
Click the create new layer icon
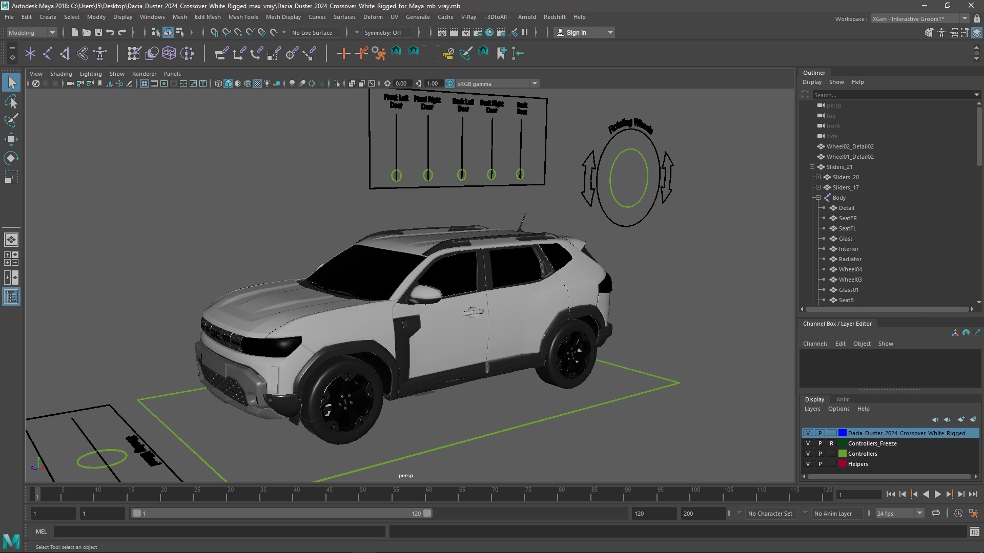(961, 419)
